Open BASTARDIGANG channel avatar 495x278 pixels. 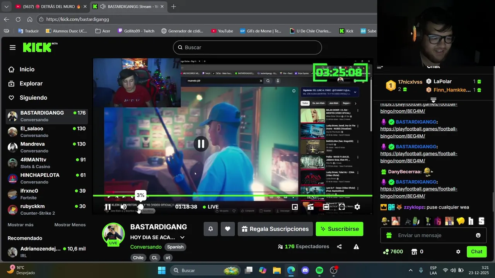(x=113, y=234)
